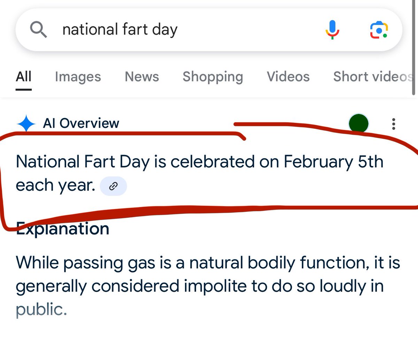Image resolution: width=418 pixels, height=337 pixels.
Task: Open the source link chip after 'each year.'
Action: (113, 187)
